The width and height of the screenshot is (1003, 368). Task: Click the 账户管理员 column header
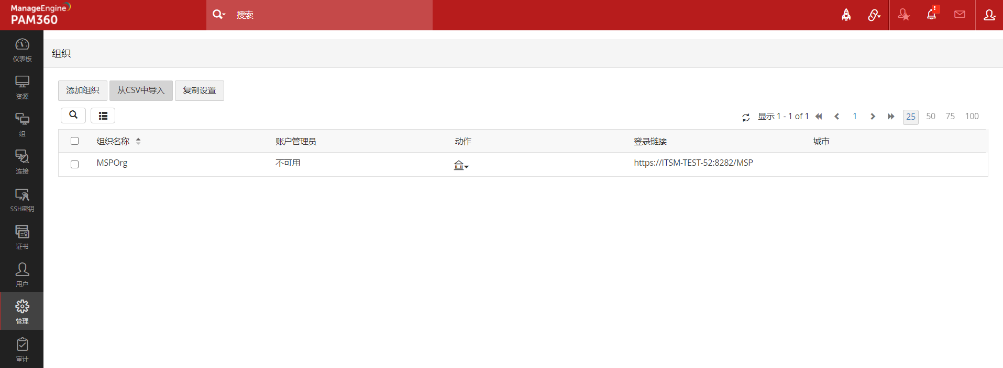point(296,142)
